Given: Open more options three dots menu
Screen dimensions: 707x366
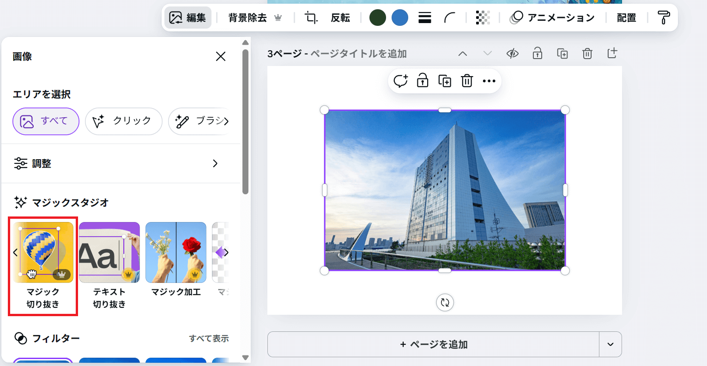Looking at the screenshot, I should (x=489, y=81).
